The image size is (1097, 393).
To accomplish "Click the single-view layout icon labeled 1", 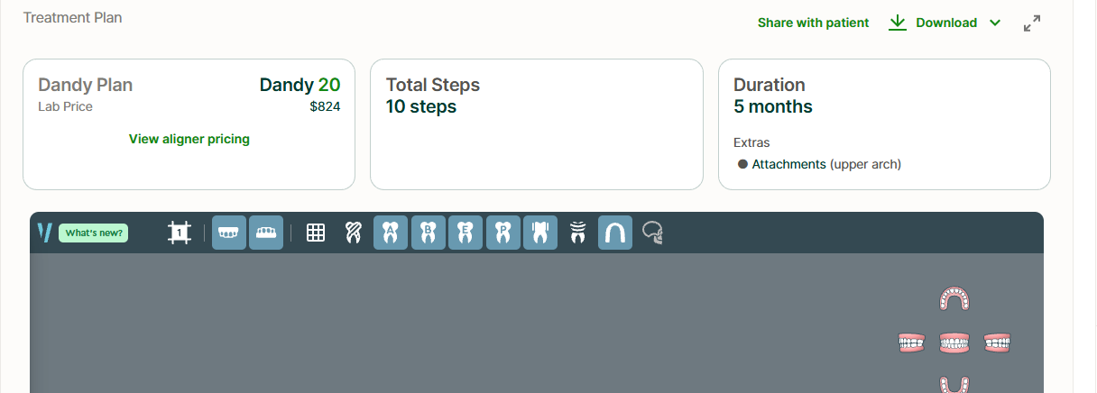I will [180, 233].
